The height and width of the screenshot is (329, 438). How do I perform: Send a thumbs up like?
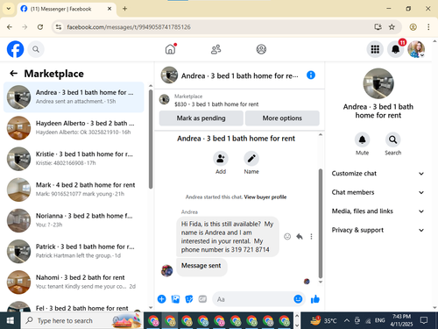315,299
